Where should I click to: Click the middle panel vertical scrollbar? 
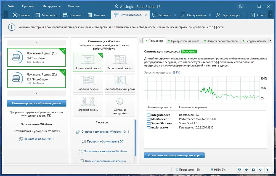click(136, 138)
